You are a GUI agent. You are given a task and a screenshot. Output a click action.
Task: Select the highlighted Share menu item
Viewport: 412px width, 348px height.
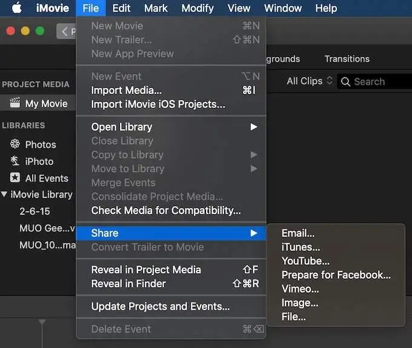171,233
